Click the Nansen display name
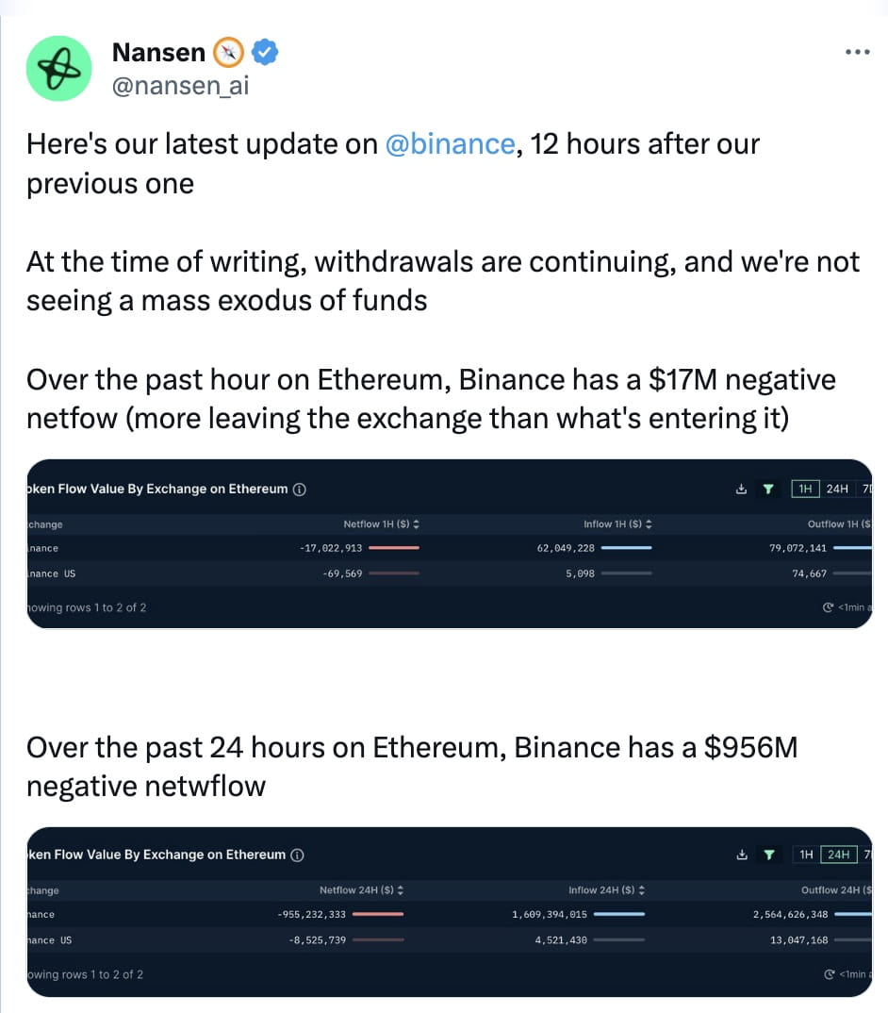This screenshot has width=888, height=1013. [x=158, y=53]
